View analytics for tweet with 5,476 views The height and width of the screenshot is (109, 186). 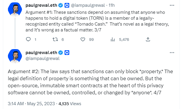point(113,39)
